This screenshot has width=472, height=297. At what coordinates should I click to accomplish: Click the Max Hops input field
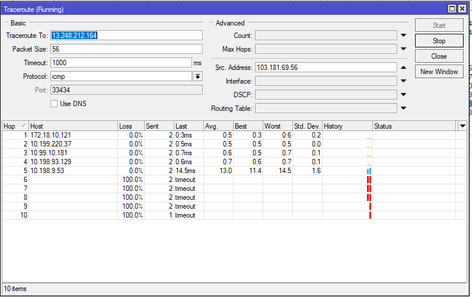[x=326, y=49]
